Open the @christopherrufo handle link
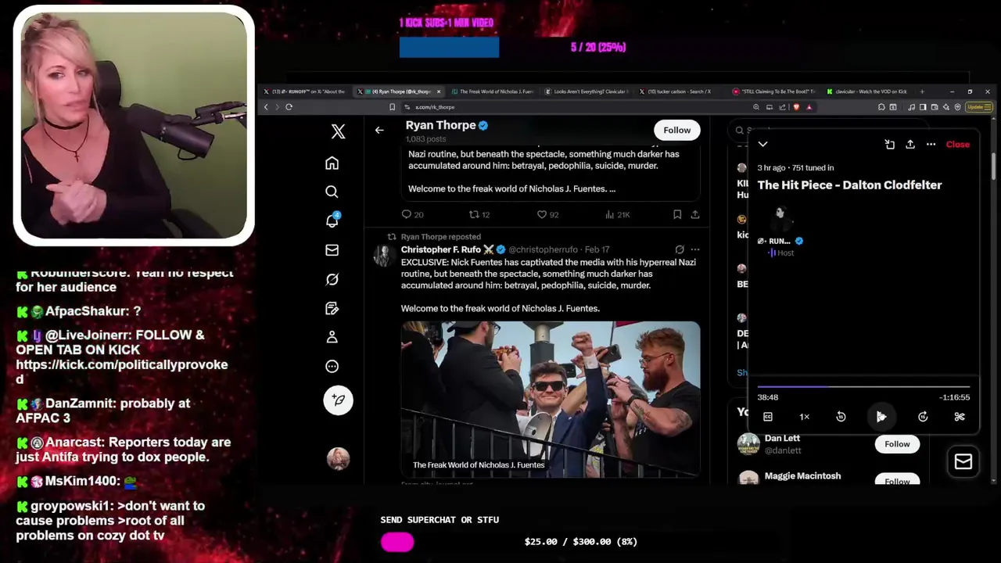The image size is (1001, 563). pyautogui.click(x=543, y=249)
